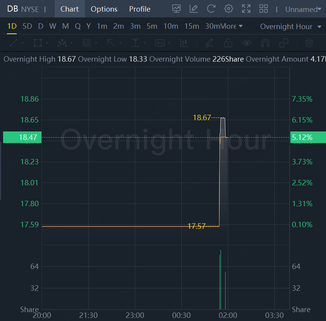Delete drawings with trash icon

pyautogui.click(x=309, y=43)
